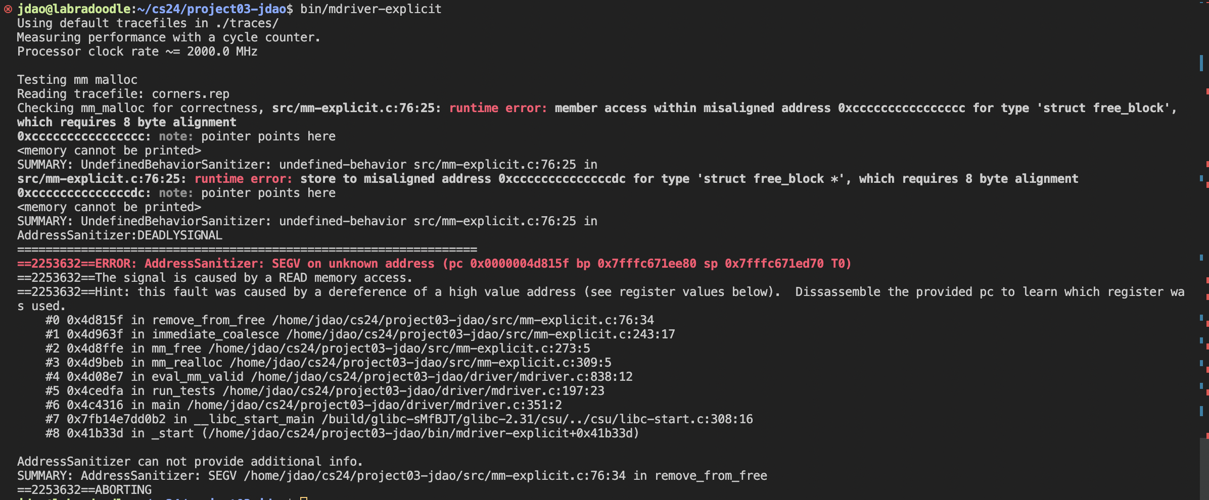The height and width of the screenshot is (500, 1209).
Task: Open libc-start.c:308:16 path in frame #7
Action: click(537, 419)
